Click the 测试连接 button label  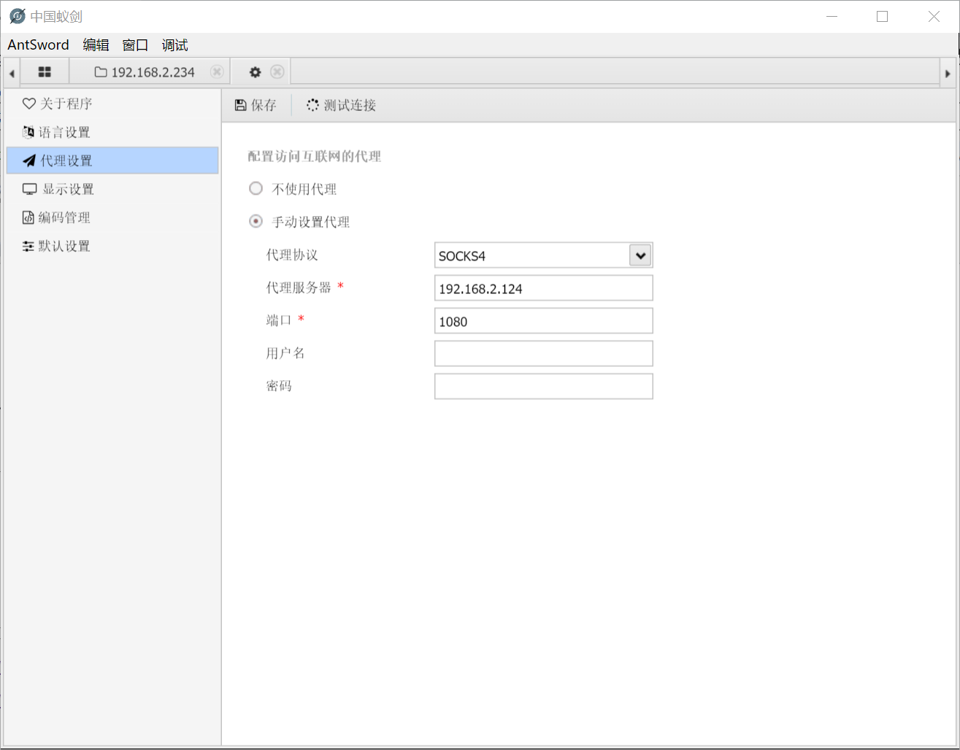[x=350, y=105]
